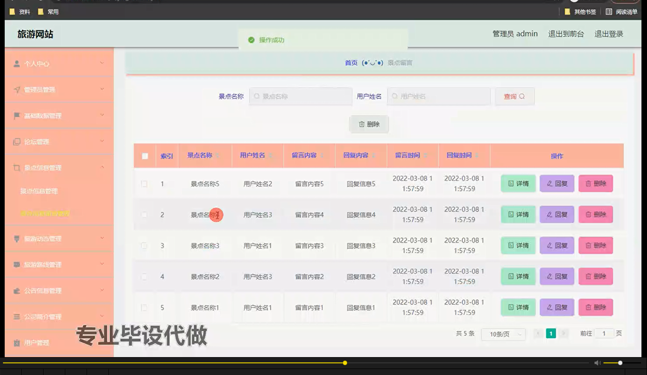647x375 pixels.
Task: Click the flag icon next to 基础数据管理
Action: (x=16, y=115)
